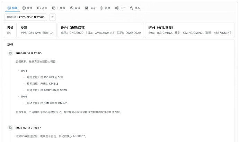Viewport: 239px width, 142px height.
Task: Switch to the 硬件 hardware tab
Action: coord(27,8)
